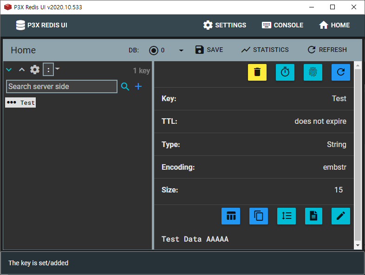The width and height of the screenshot is (365, 275).
Task: Click the size value 15
Action: click(339, 190)
